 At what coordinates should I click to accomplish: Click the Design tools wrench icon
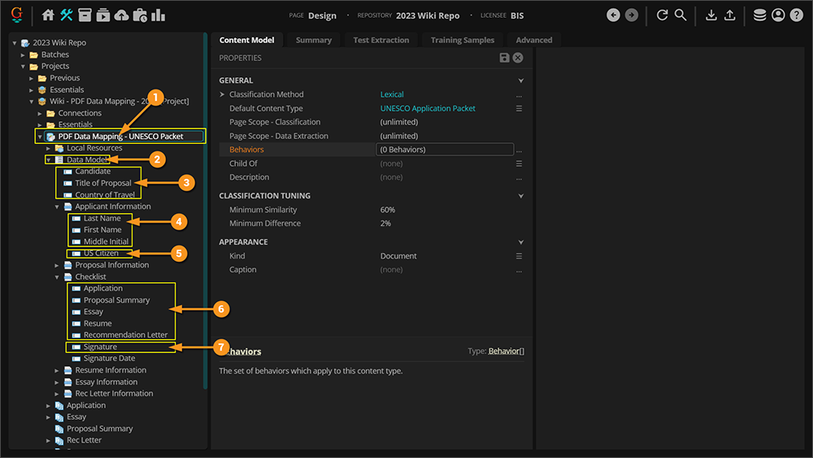[67, 15]
